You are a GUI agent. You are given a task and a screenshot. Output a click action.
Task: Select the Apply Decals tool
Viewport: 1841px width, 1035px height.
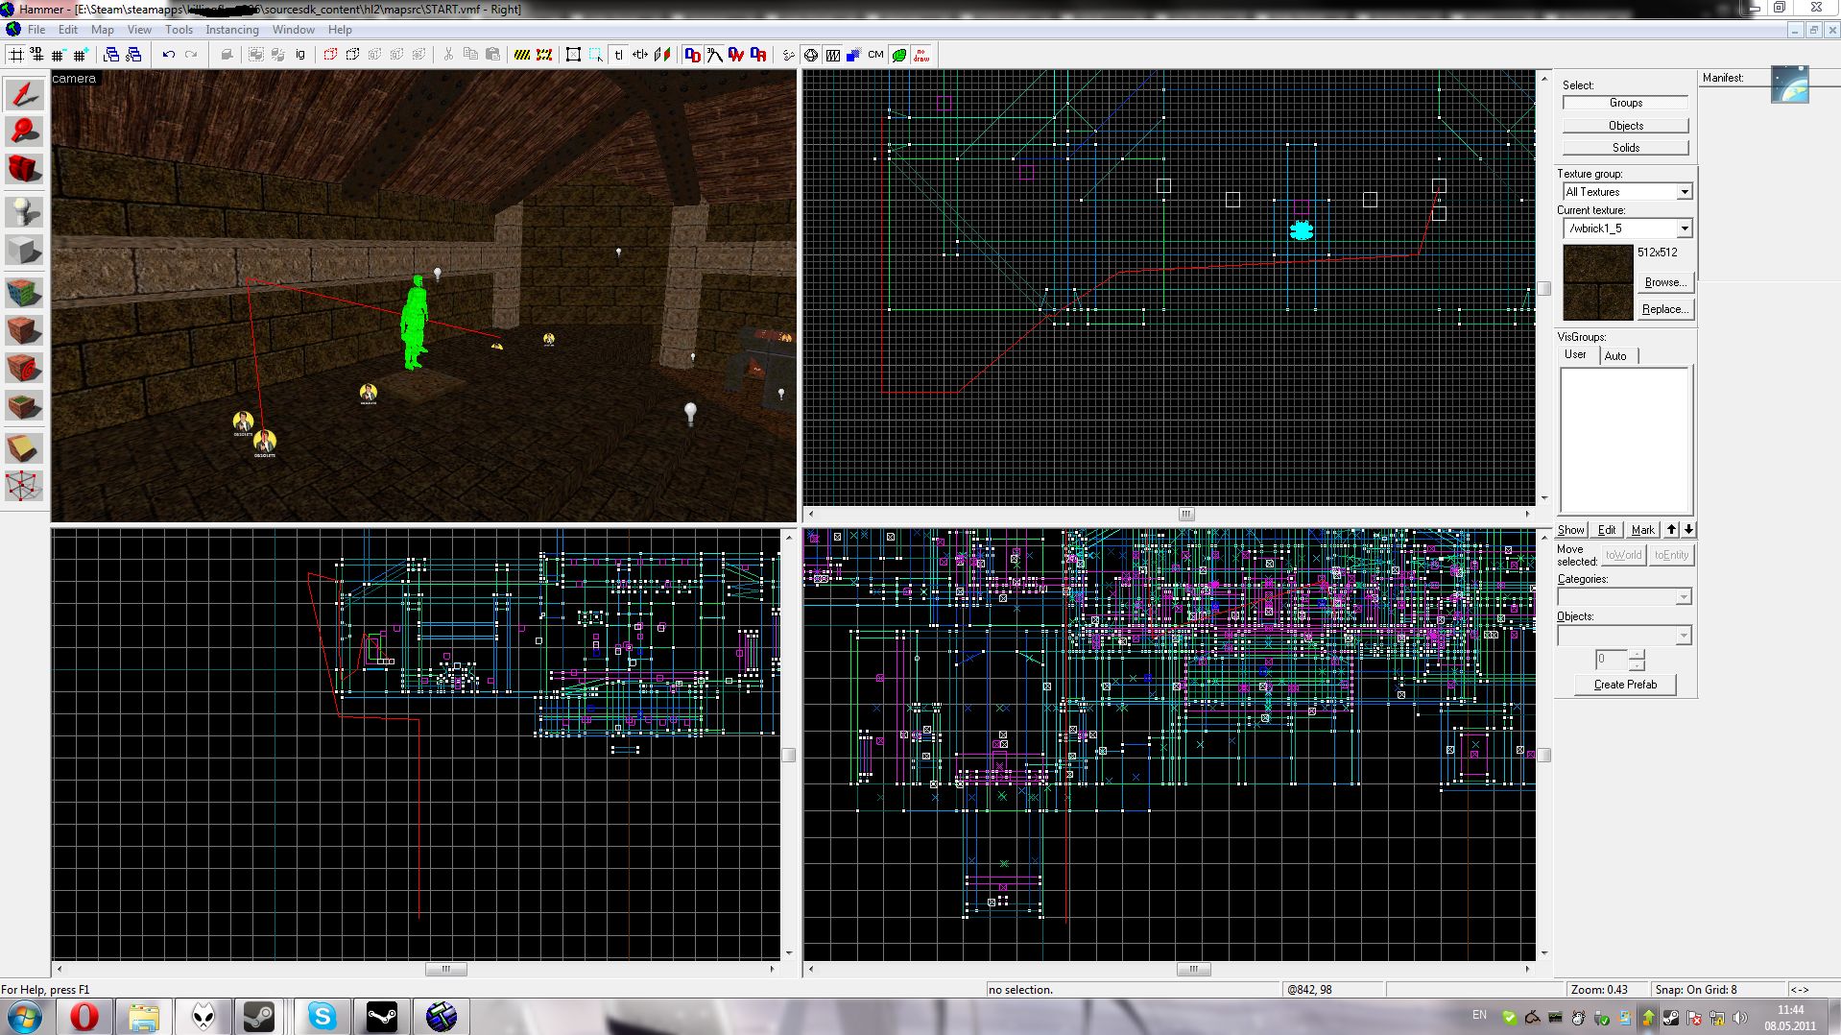[24, 367]
